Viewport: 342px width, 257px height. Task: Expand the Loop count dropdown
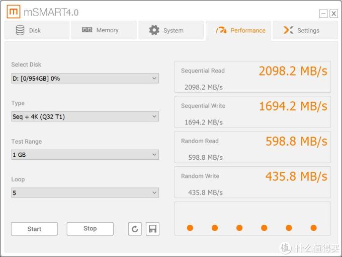point(85,192)
